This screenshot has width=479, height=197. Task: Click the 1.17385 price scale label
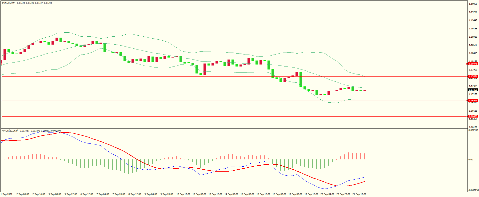point(473,86)
